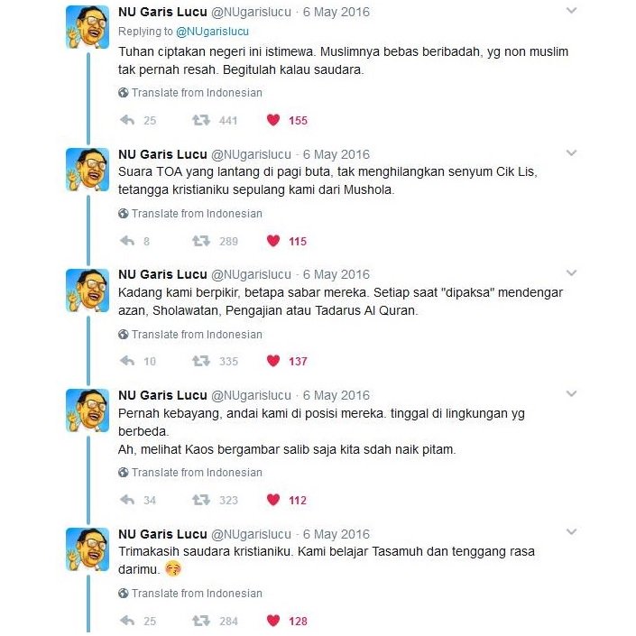This screenshot has width=636, height=636.
Task: Toggle the heart on tweet with 137 likes
Action: click(x=273, y=361)
